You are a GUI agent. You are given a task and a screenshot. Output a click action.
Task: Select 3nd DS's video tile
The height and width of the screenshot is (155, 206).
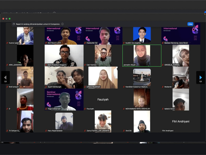pos(142,121)
